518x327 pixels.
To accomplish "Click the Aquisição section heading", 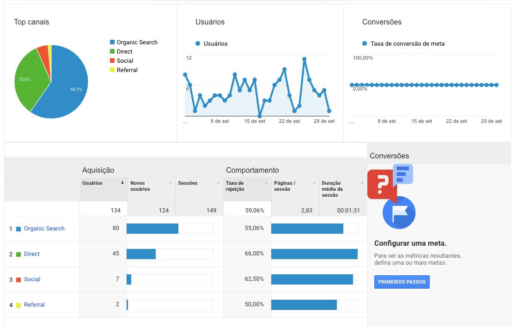I will pos(98,170).
